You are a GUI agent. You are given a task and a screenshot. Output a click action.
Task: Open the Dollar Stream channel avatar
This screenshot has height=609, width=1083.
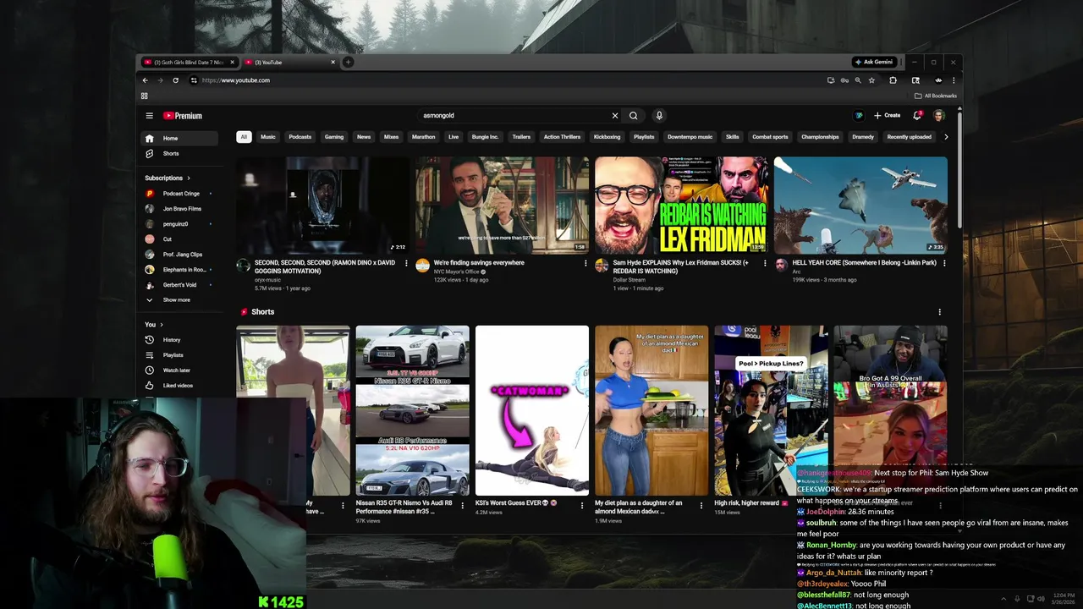602,266
